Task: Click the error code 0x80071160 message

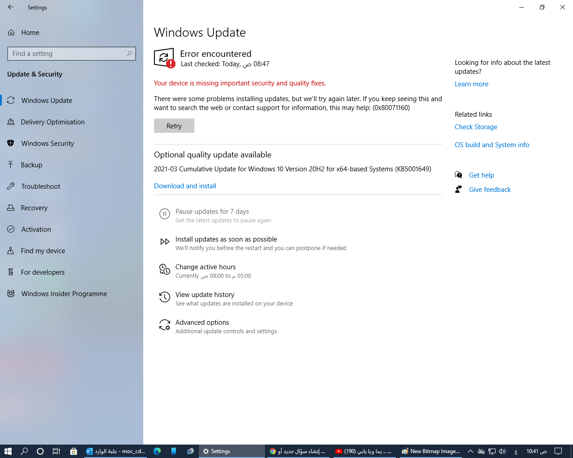Action: pyautogui.click(x=298, y=103)
